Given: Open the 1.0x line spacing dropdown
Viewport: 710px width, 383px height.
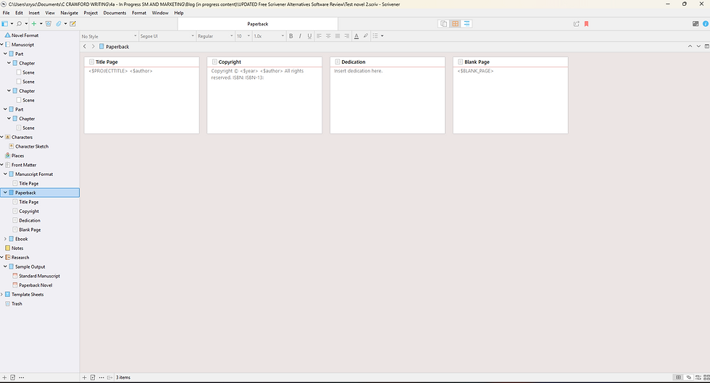Looking at the screenshot, I should [x=269, y=36].
